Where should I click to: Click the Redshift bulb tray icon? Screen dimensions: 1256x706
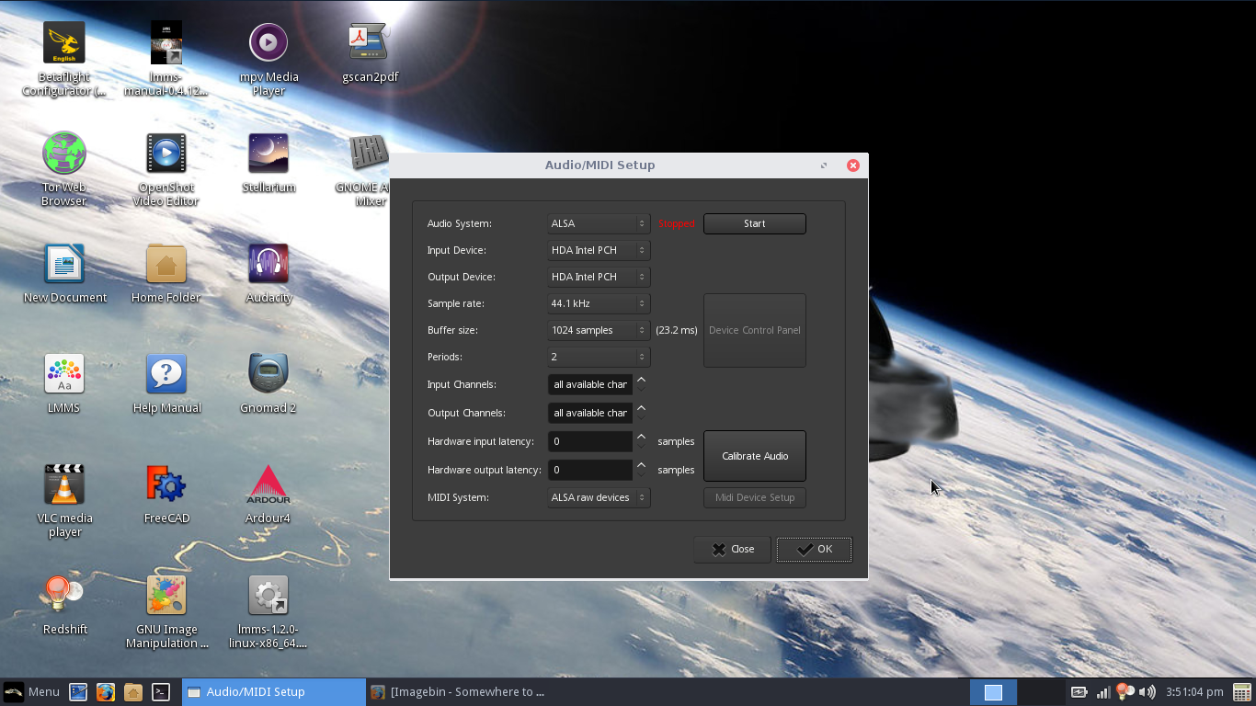tap(1125, 692)
